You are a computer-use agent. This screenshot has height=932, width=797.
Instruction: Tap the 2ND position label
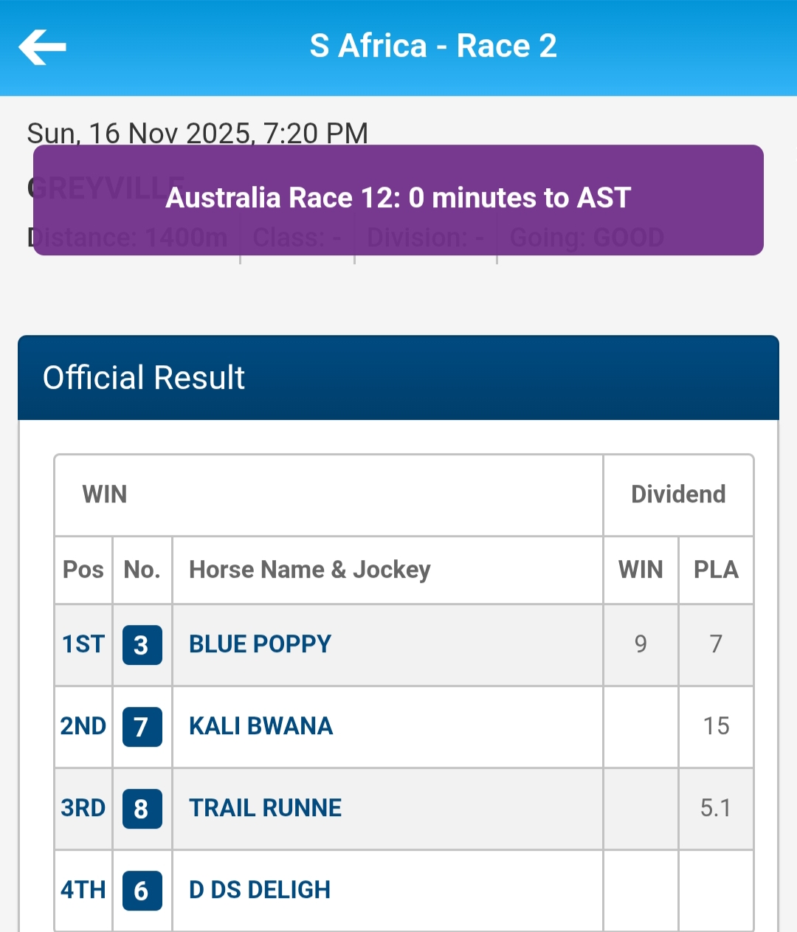click(x=83, y=726)
